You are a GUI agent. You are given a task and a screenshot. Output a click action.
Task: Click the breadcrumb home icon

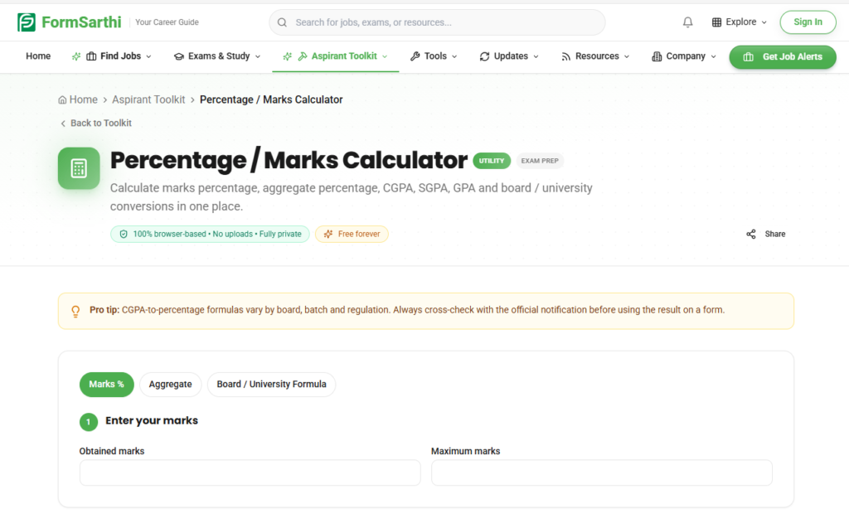point(62,99)
